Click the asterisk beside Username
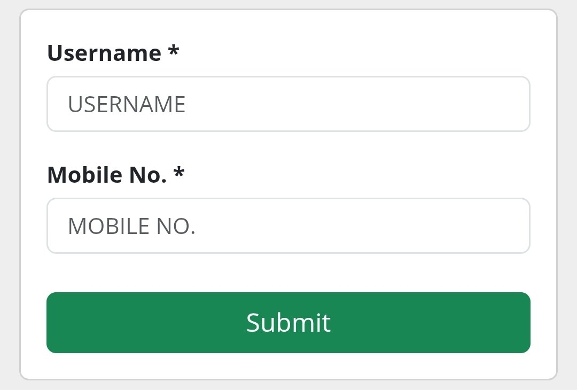This screenshot has height=390, width=577. point(173,52)
